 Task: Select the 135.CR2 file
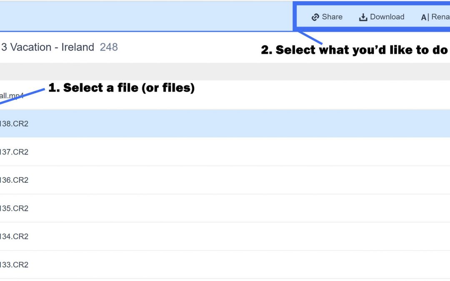pos(14,208)
